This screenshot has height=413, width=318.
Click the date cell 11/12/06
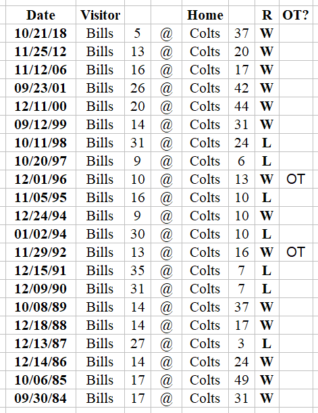(41, 70)
